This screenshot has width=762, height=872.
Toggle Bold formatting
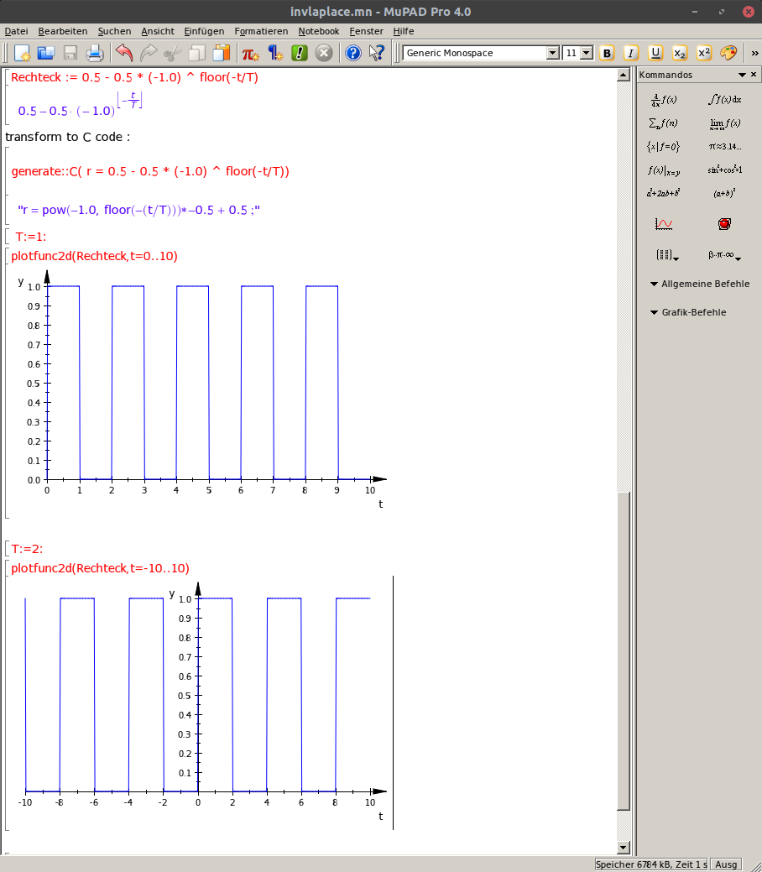click(607, 53)
